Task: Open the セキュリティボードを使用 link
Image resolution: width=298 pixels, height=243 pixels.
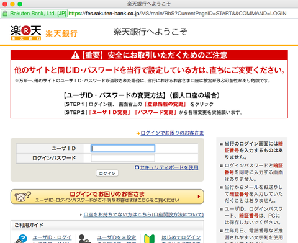Action: click(x=169, y=167)
